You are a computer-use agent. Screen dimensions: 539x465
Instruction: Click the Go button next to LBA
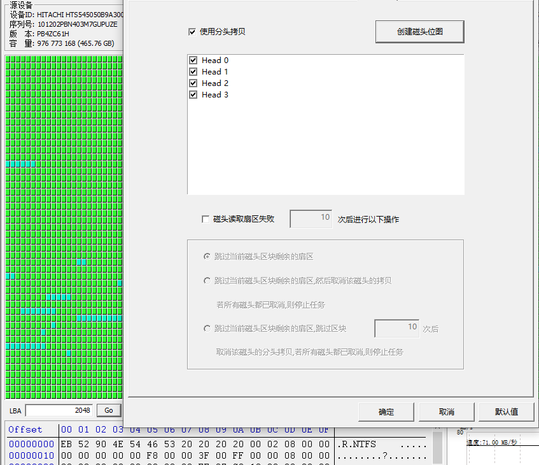pos(109,410)
